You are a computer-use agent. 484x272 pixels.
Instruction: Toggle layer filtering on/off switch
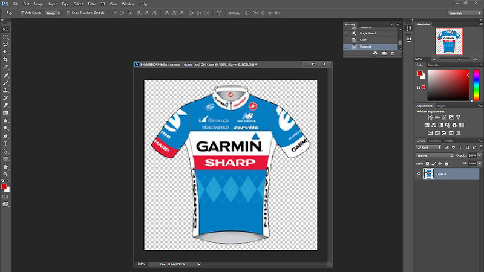click(x=481, y=147)
